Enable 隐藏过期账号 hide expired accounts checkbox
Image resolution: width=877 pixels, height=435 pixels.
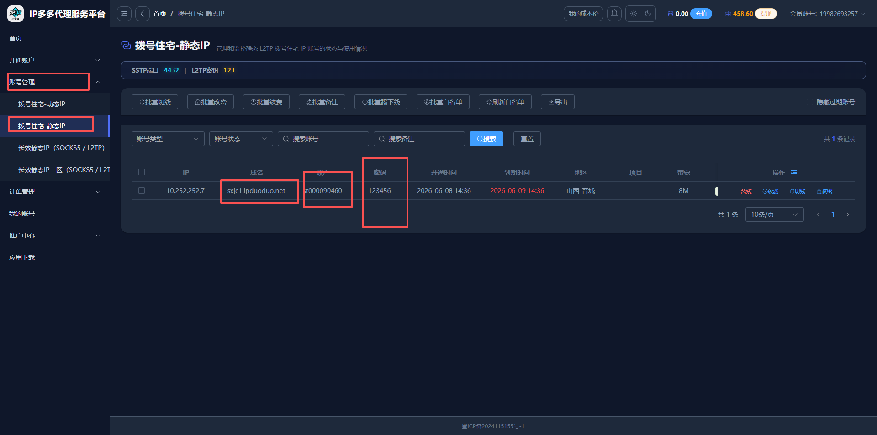[x=810, y=102]
